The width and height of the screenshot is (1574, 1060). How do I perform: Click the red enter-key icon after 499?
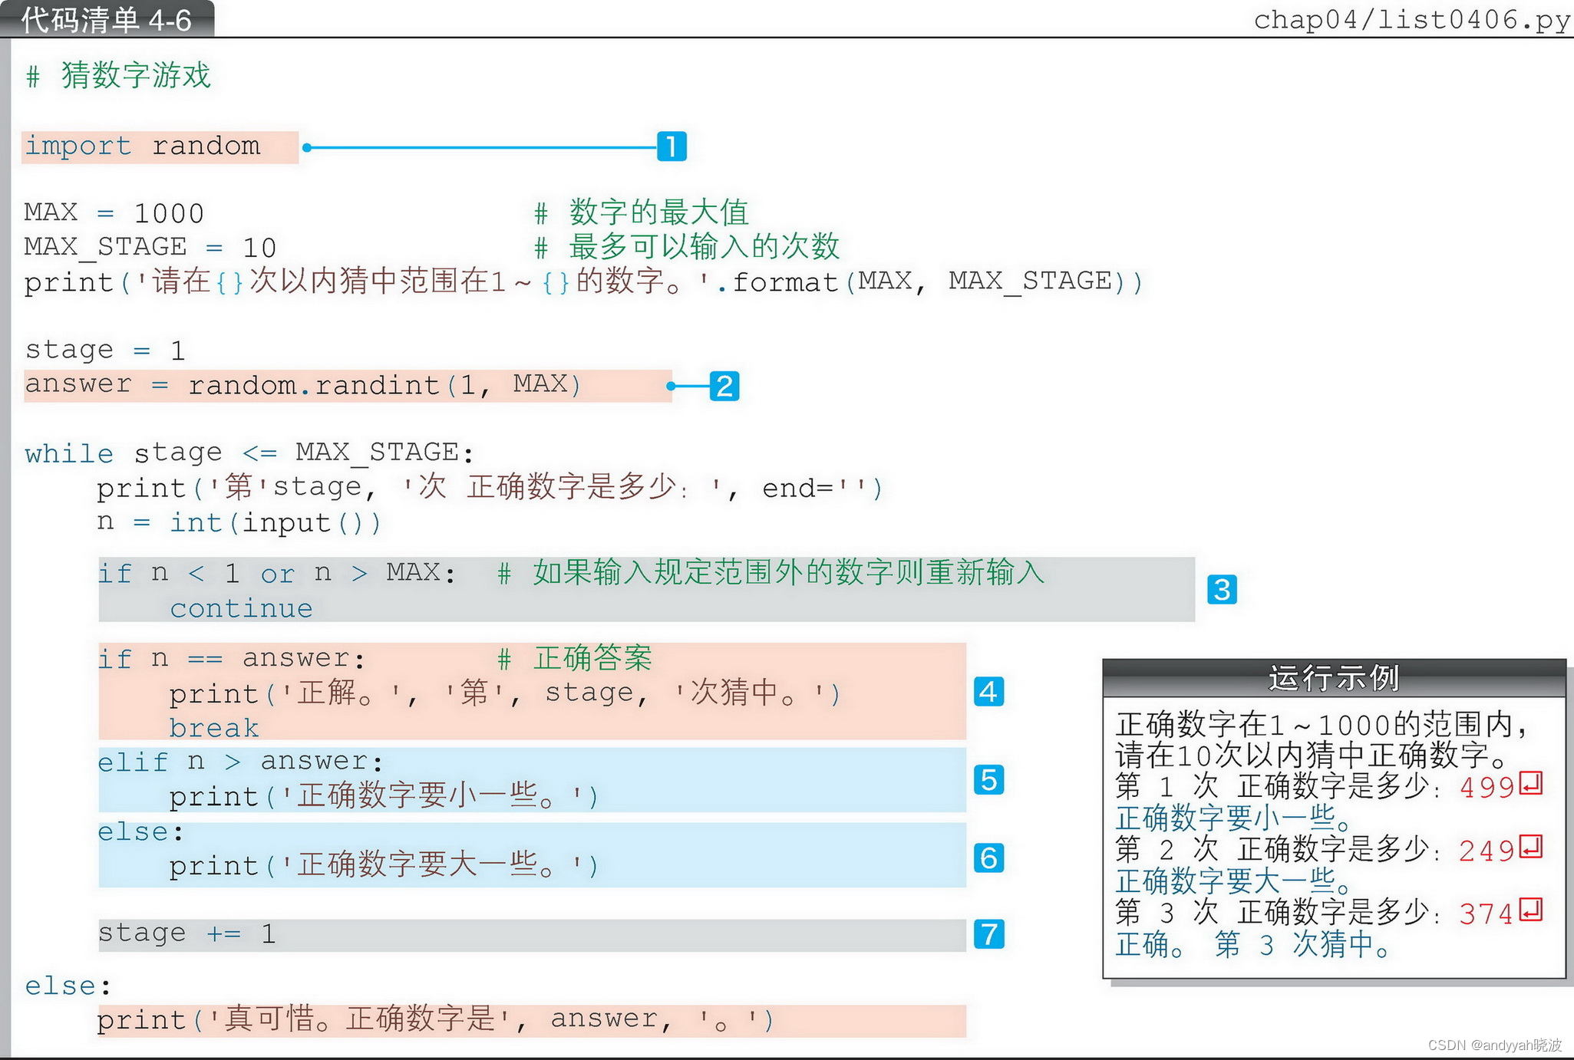tap(1533, 785)
